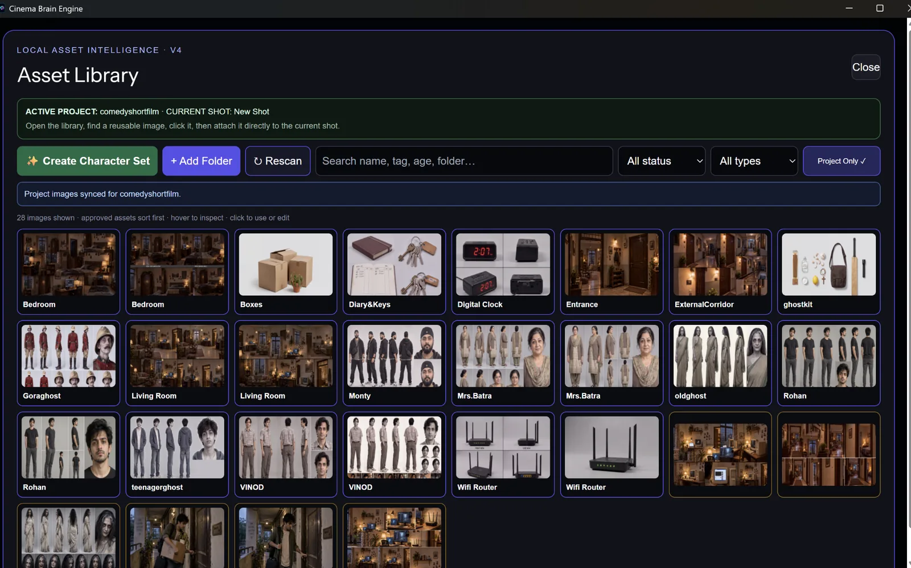Maximize the Cinema Brain Engine window

pos(880,8)
